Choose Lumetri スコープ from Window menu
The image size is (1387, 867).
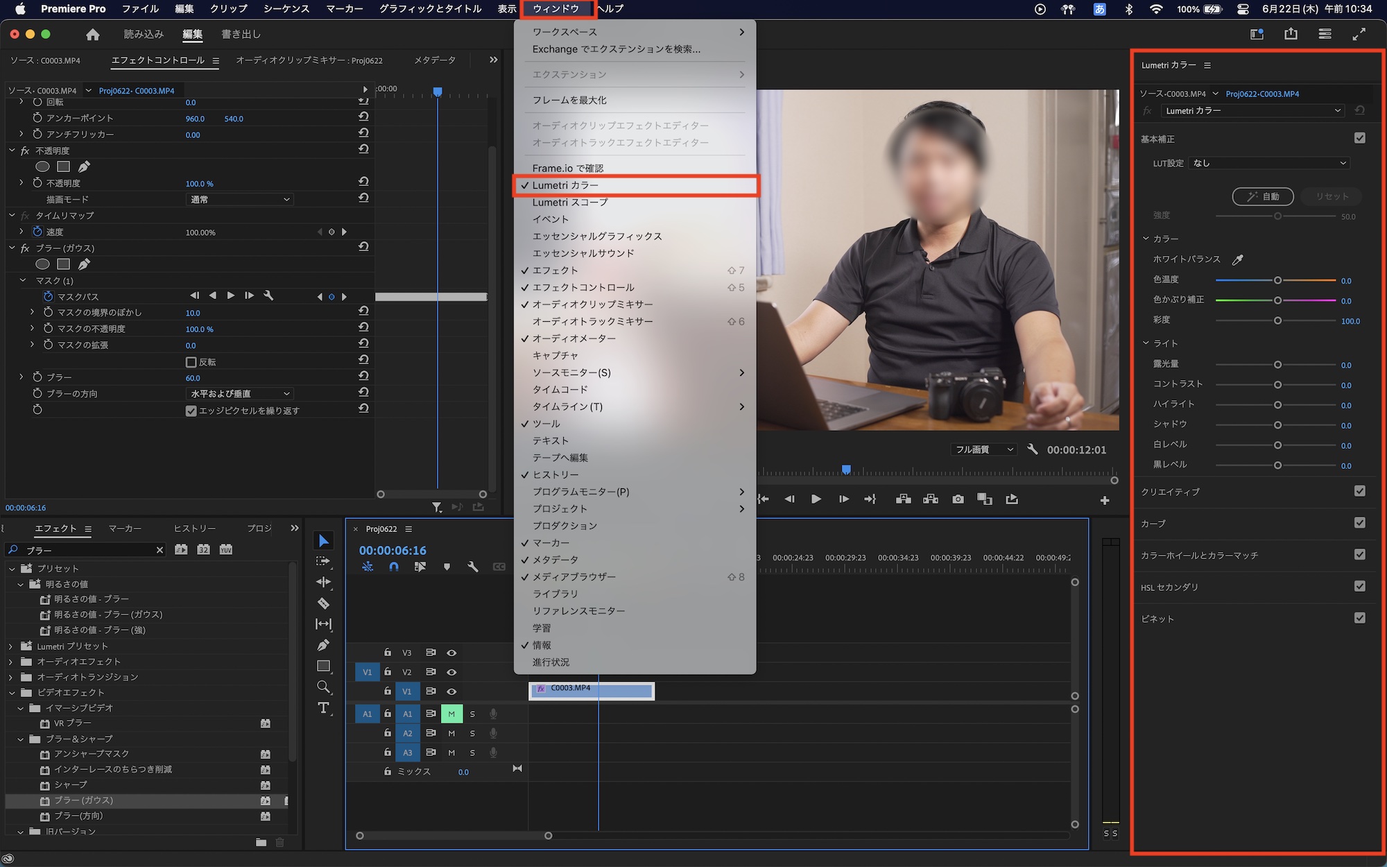[569, 203]
